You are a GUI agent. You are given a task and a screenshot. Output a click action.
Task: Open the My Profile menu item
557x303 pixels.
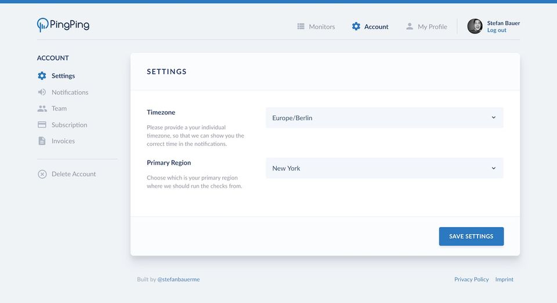[x=432, y=27]
